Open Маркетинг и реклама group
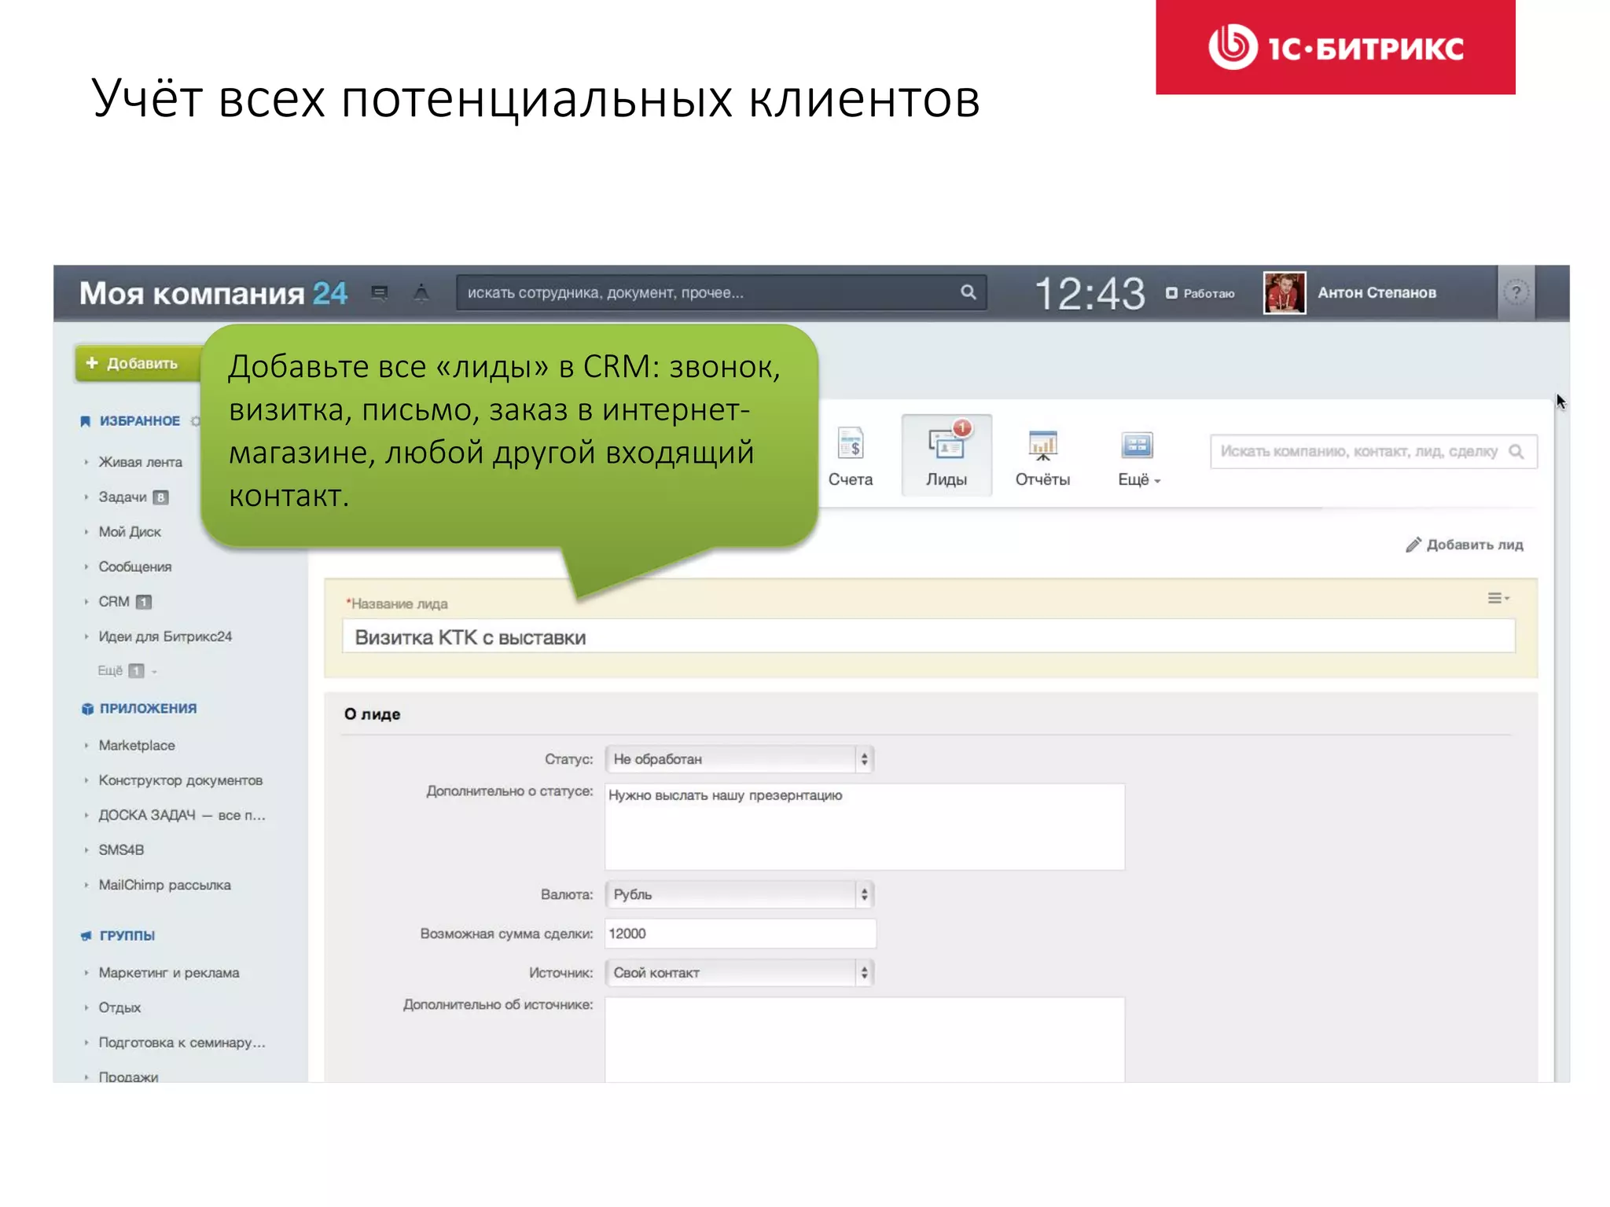1610x1207 pixels. (x=169, y=973)
